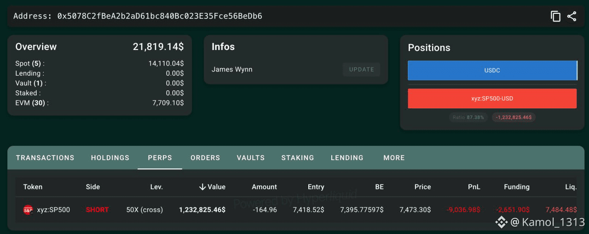The height and width of the screenshot is (234, 589).
Task: Select the Perps tab
Action: pyautogui.click(x=160, y=157)
